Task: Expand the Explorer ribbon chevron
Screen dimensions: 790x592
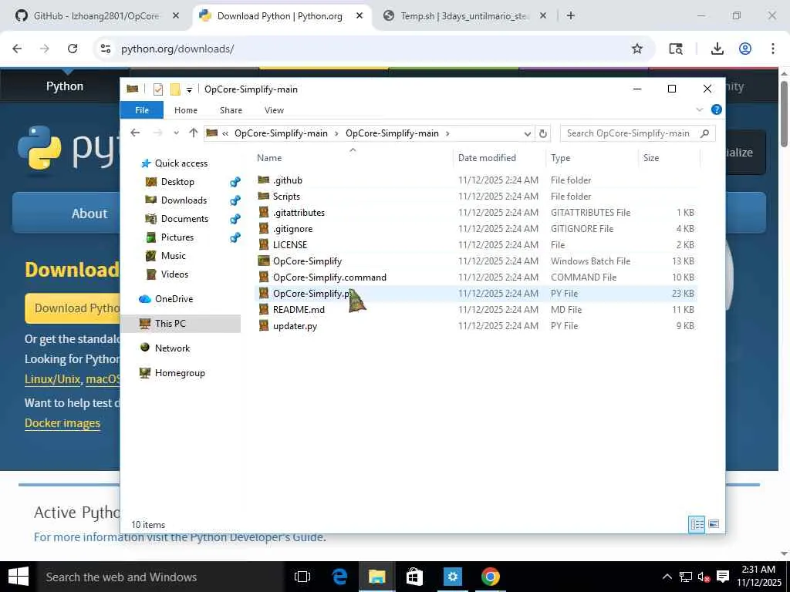Action: tap(699, 109)
